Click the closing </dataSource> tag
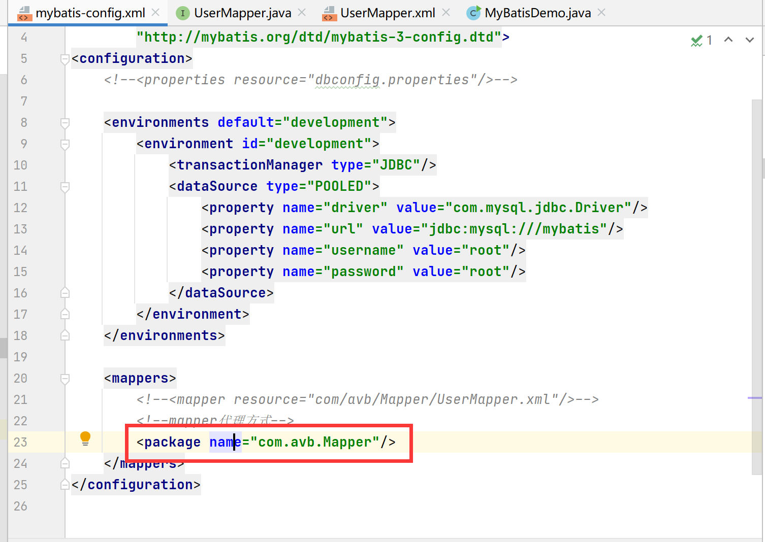This screenshot has width=765, height=542. click(x=221, y=293)
